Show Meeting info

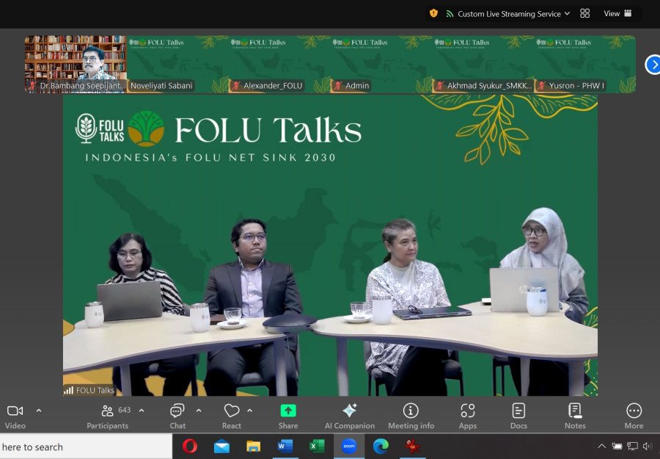click(x=411, y=417)
